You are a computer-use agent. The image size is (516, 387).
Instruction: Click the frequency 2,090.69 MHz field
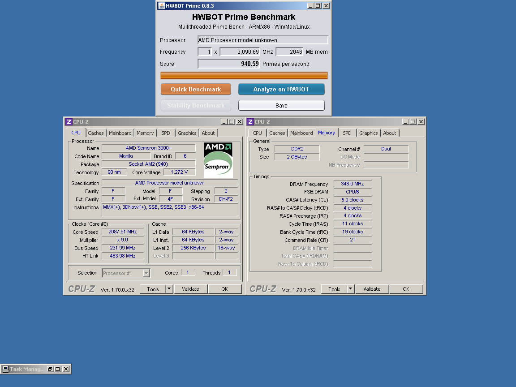tap(240, 52)
